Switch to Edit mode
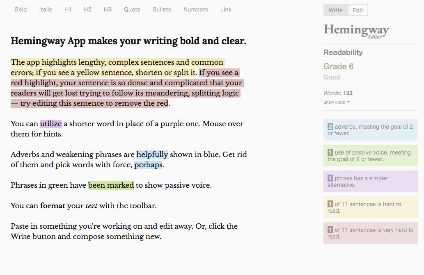 (358, 10)
